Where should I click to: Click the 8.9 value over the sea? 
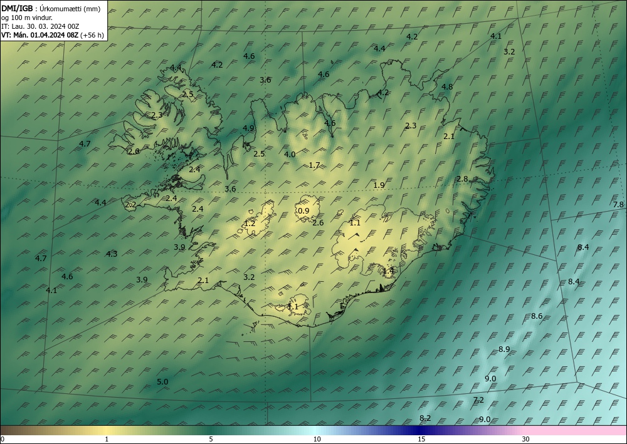tap(504, 349)
